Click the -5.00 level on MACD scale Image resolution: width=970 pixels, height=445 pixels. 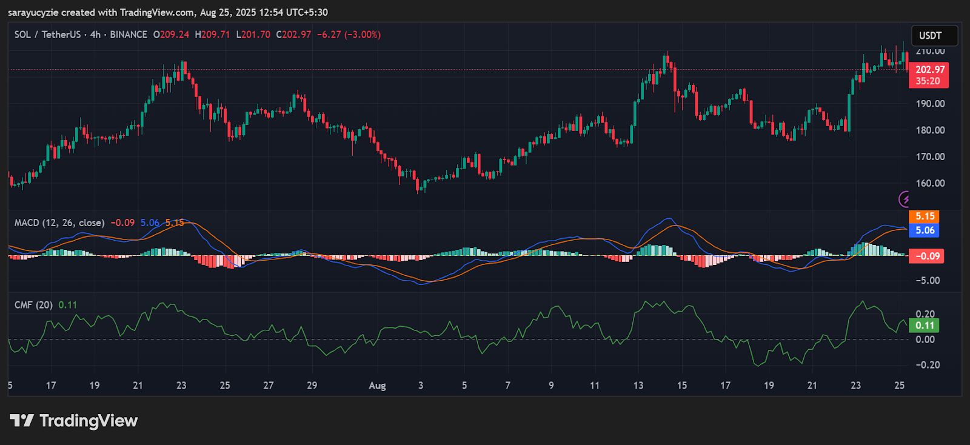[x=928, y=281]
